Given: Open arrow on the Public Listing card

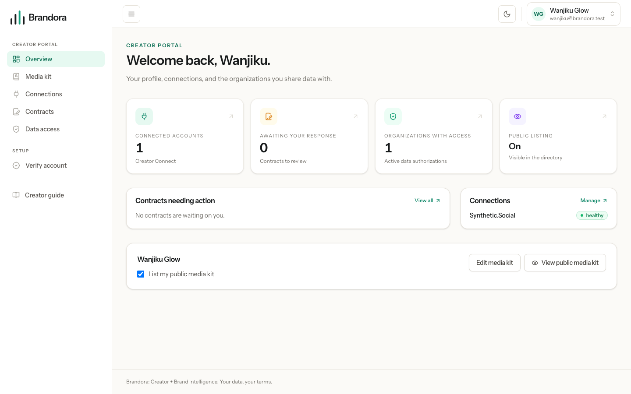Looking at the screenshot, I should 604,116.
